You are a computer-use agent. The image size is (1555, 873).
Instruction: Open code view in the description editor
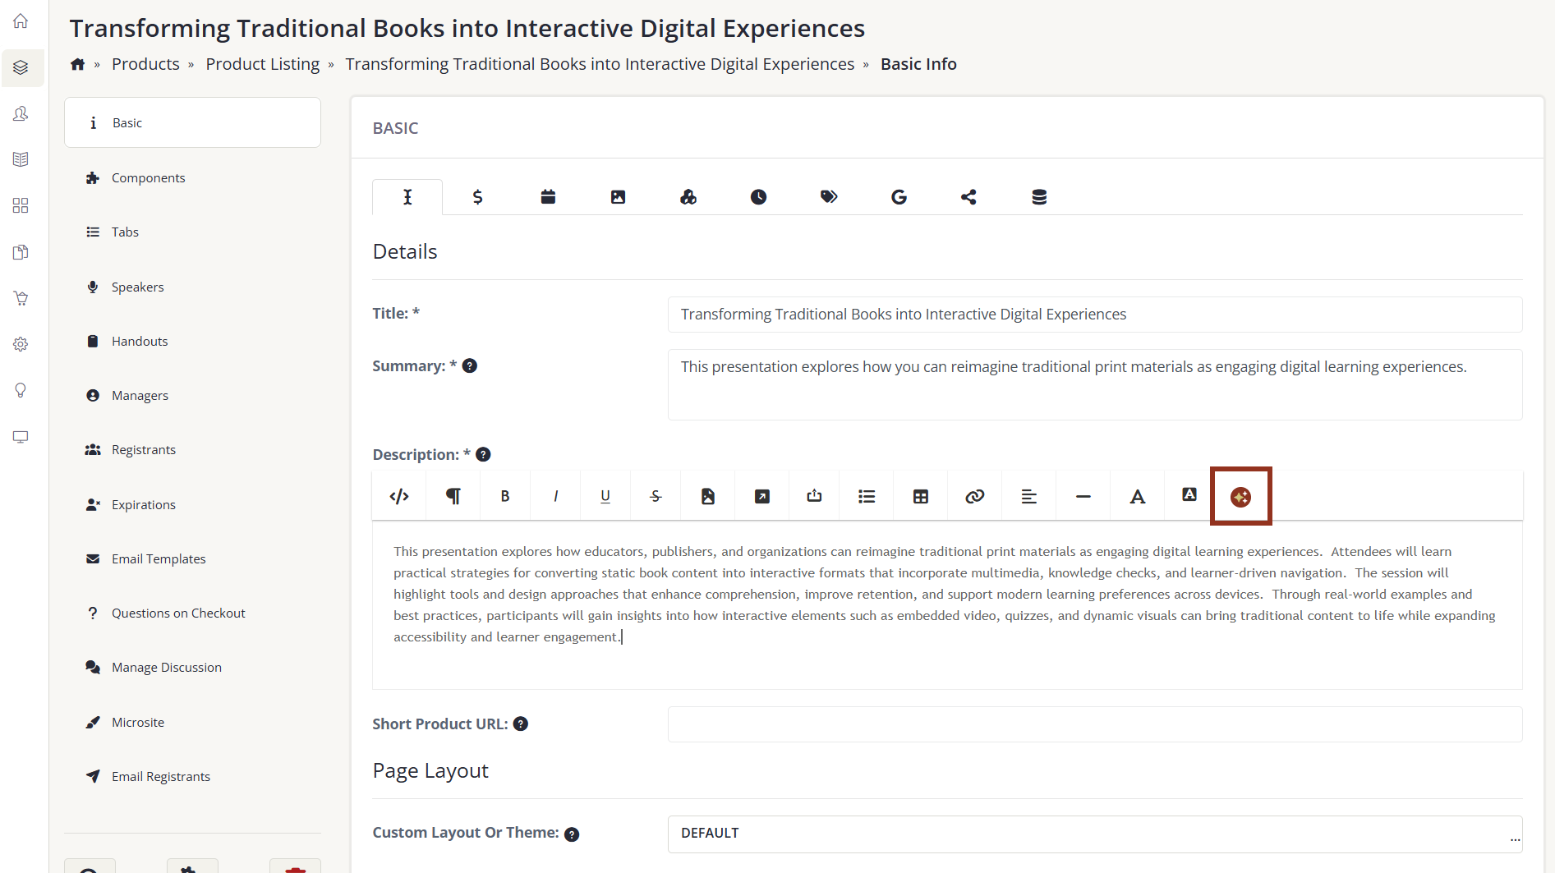(398, 496)
